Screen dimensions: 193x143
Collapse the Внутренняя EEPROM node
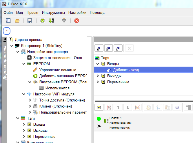click(30, 82)
